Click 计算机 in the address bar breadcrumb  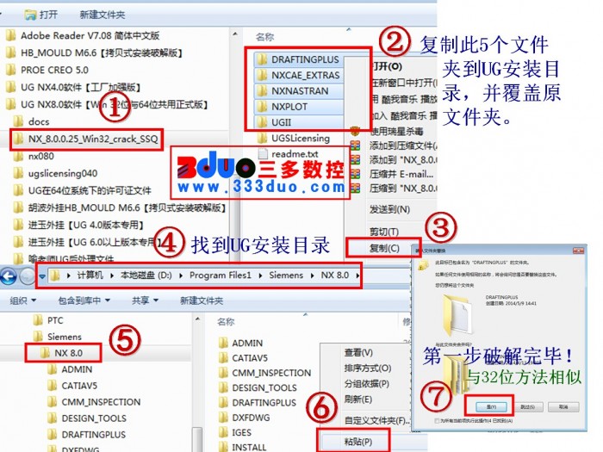click(90, 276)
